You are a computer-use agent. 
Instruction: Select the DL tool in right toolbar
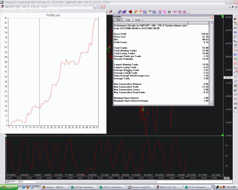tap(235, 32)
